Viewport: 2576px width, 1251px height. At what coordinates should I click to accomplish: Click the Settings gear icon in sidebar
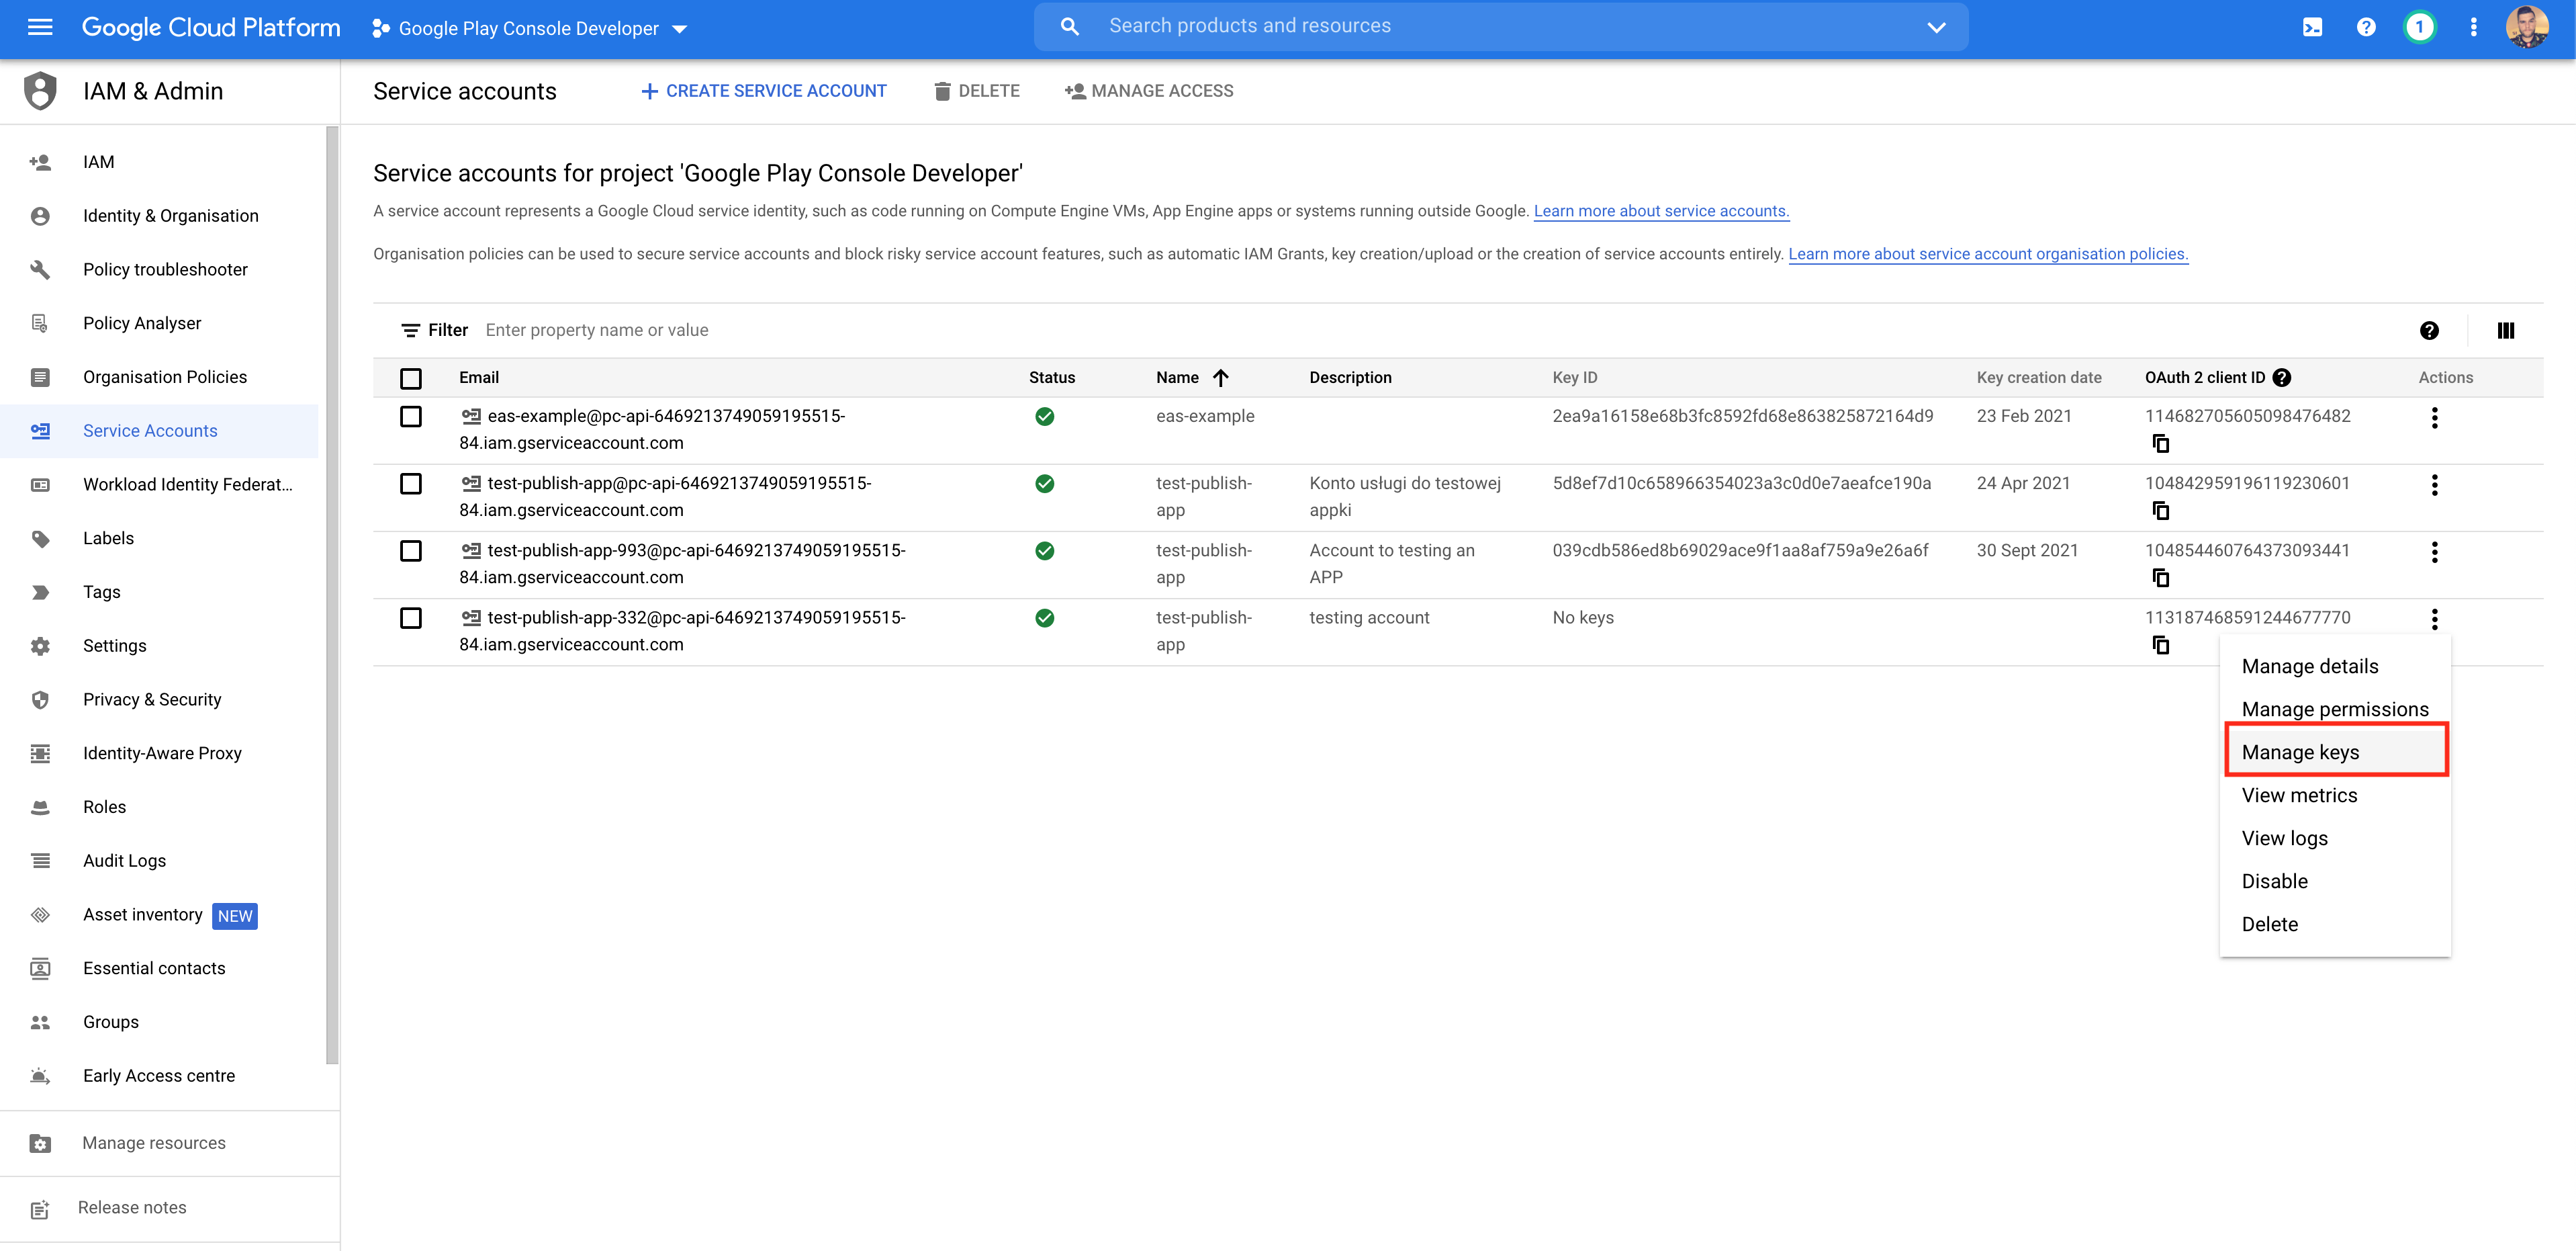40,646
